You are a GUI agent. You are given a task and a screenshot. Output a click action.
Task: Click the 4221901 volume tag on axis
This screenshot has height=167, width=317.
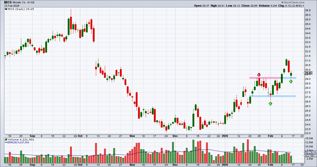[x=310, y=155]
